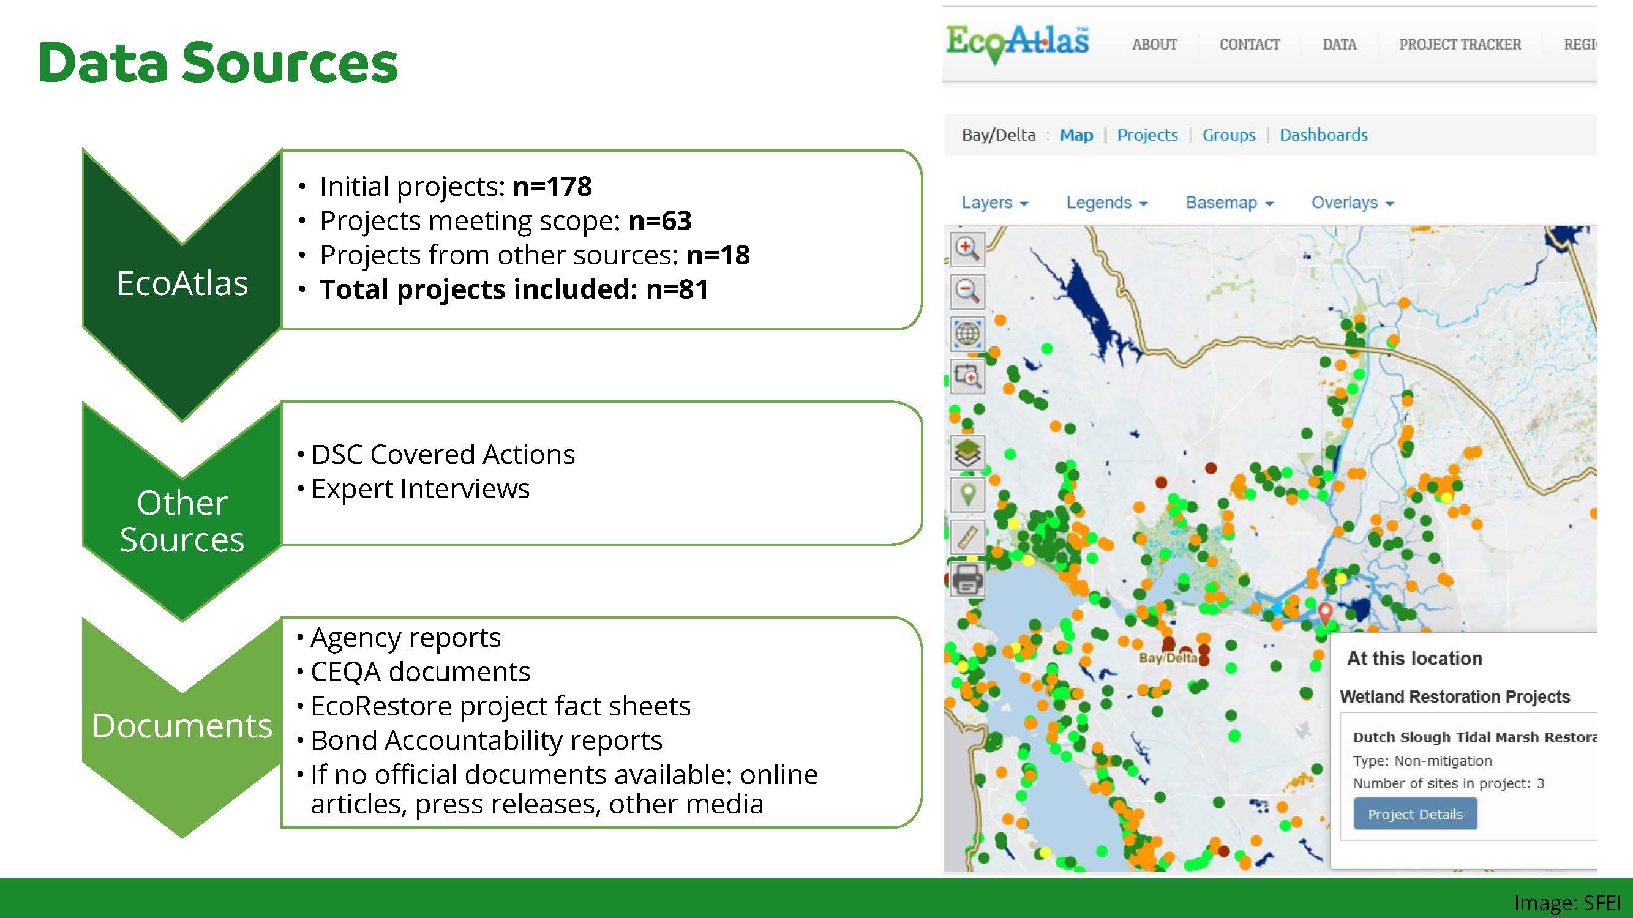This screenshot has height=918, width=1633.
Task: Click the Project Details button
Action: [1415, 814]
